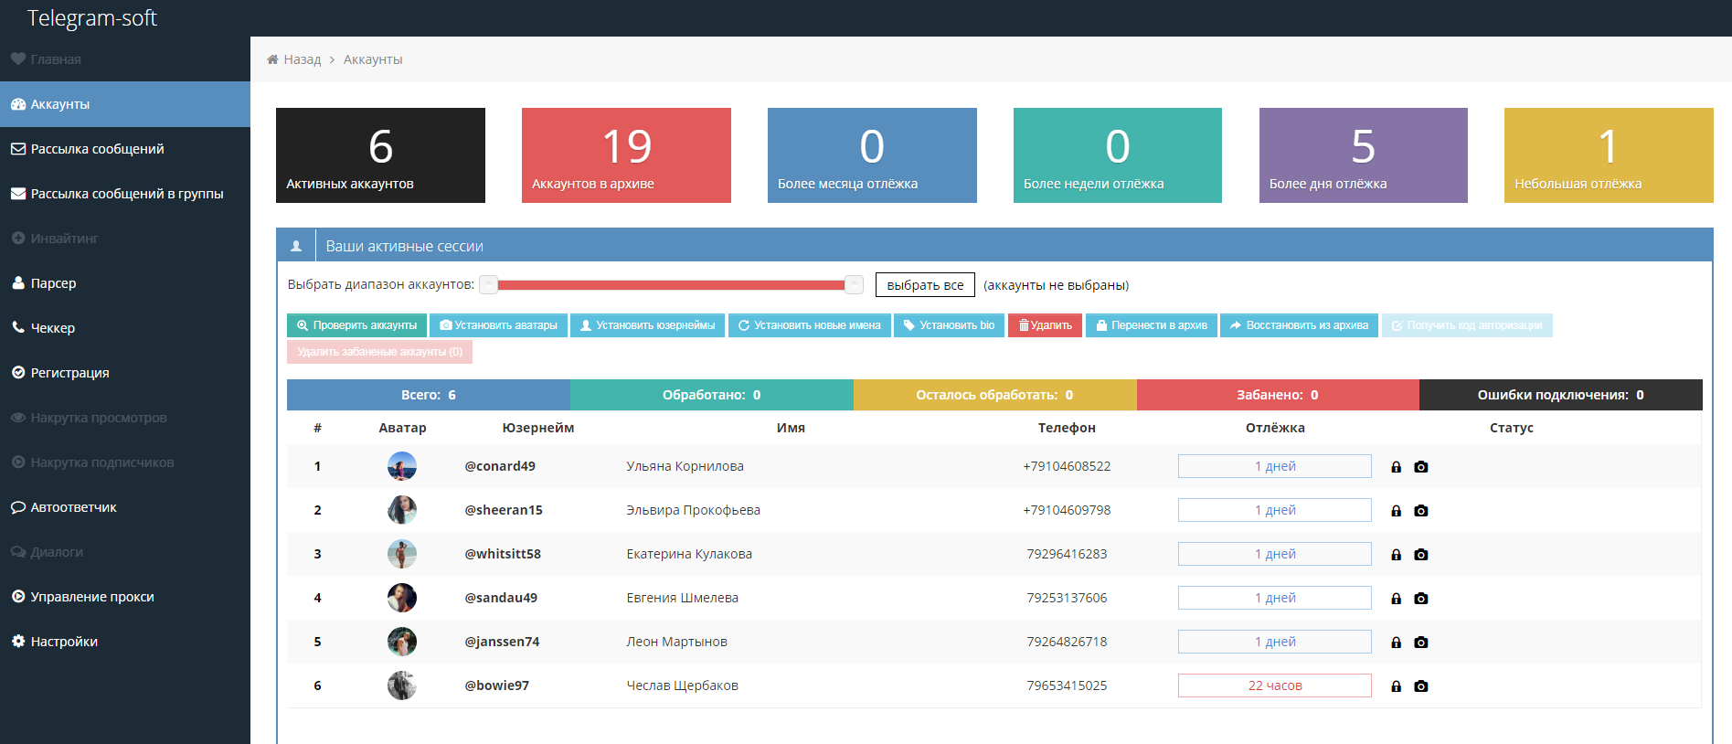
Task: Open avatar thumbnail of @whitsitt58
Action: pos(402,554)
